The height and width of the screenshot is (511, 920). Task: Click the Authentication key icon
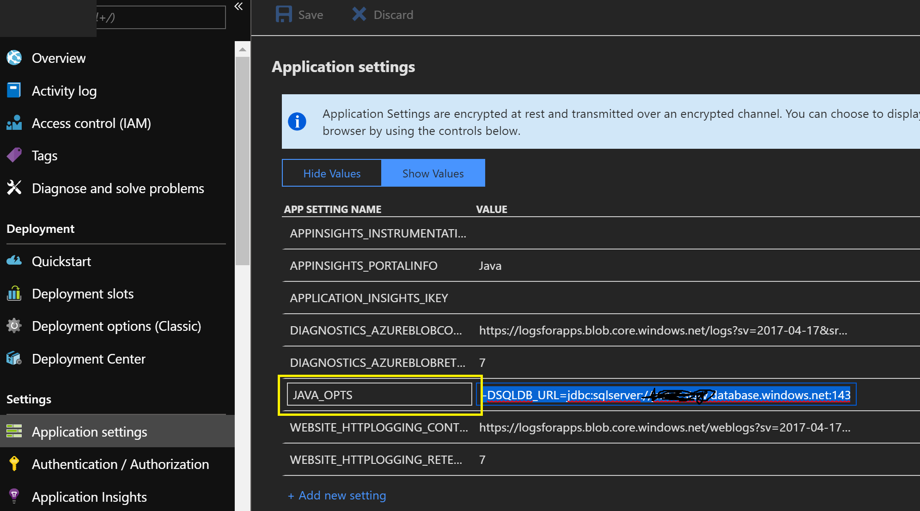[x=14, y=464]
